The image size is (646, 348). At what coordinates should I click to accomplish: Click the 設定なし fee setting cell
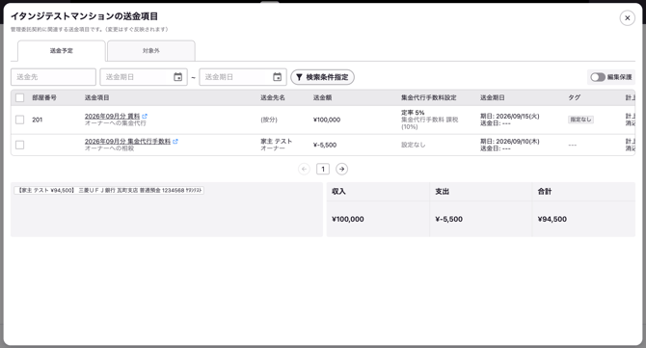pyautogui.click(x=414, y=145)
